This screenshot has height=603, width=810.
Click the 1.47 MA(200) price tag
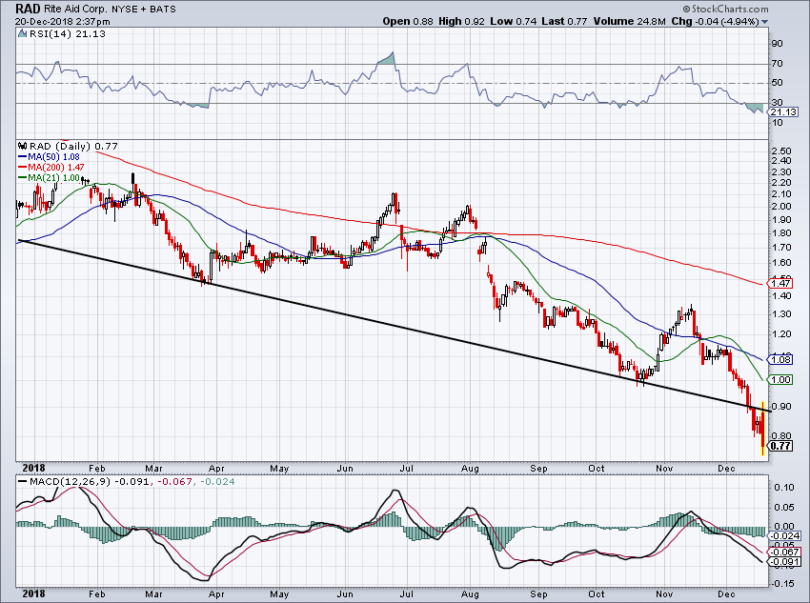780,283
